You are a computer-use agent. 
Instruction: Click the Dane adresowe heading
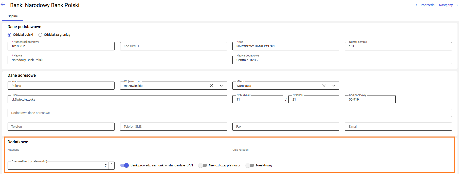click(x=22, y=75)
